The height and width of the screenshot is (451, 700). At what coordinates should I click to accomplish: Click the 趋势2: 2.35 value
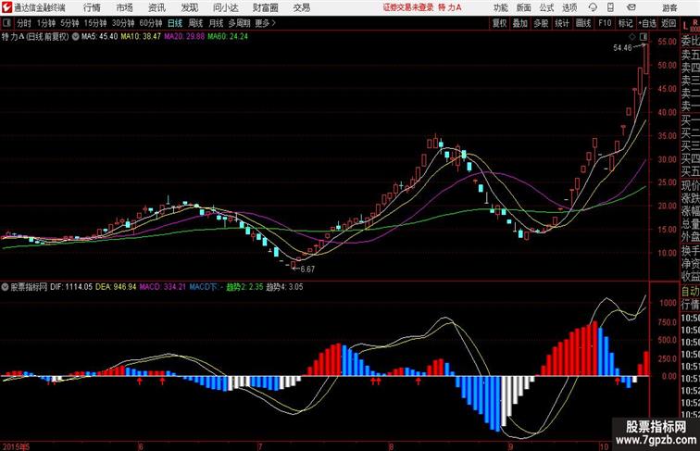click(244, 287)
